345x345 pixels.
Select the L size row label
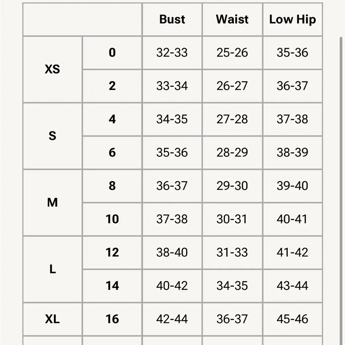[52, 269]
